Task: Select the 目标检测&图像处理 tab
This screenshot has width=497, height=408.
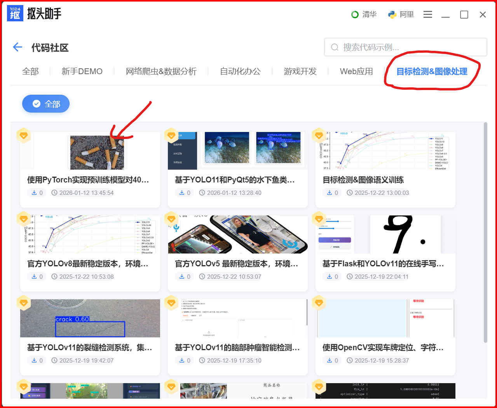Action: (432, 71)
